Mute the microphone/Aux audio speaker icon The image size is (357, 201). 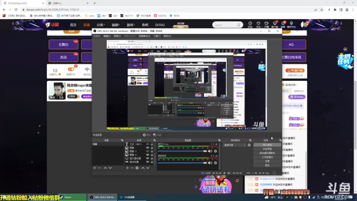[210, 151]
